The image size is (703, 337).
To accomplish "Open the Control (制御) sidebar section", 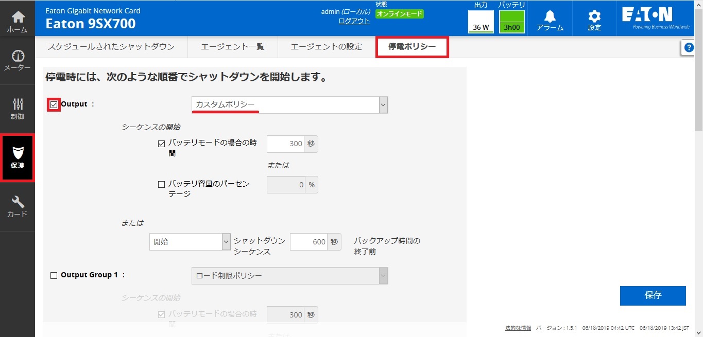I will point(18,109).
